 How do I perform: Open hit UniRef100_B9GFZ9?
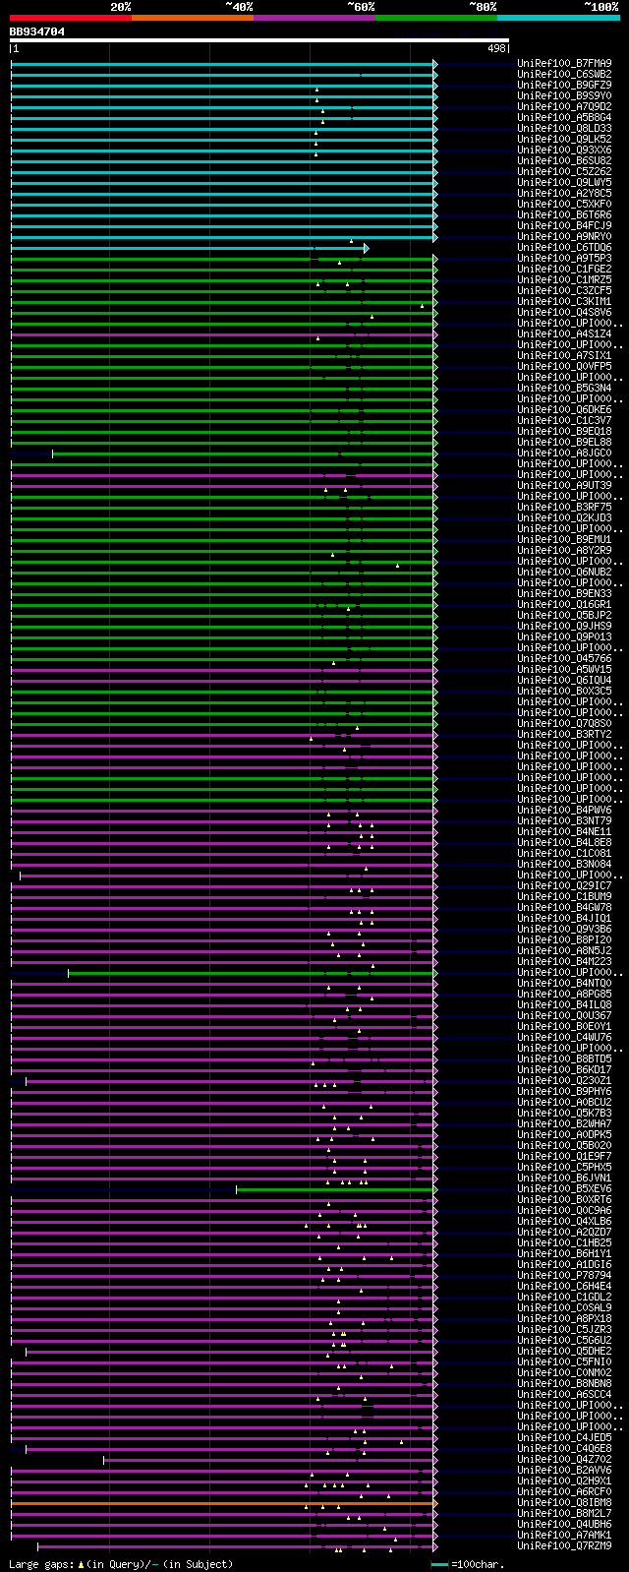click(x=564, y=86)
